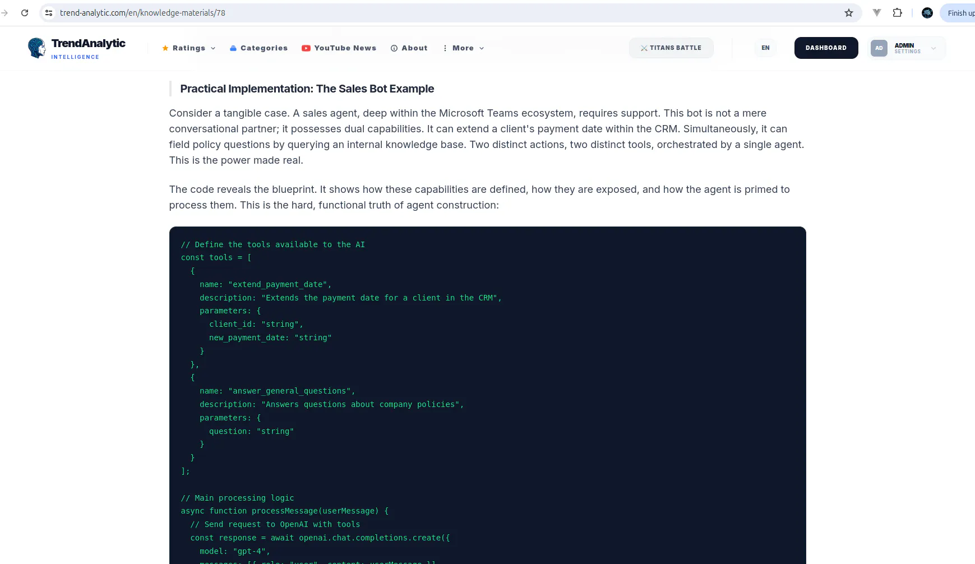Go forward with browser arrow icon
This screenshot has height=564, width=975.
tap(4, 13)
